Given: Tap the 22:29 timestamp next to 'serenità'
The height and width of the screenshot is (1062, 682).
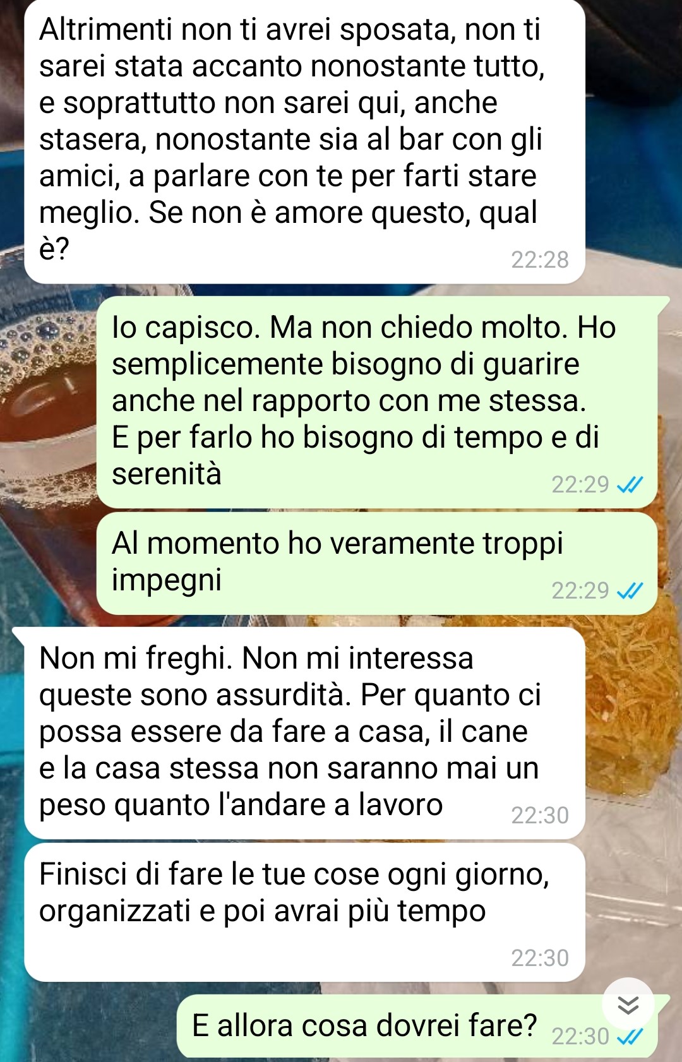Looking at the screenshot, I should [x=580, y=484].
